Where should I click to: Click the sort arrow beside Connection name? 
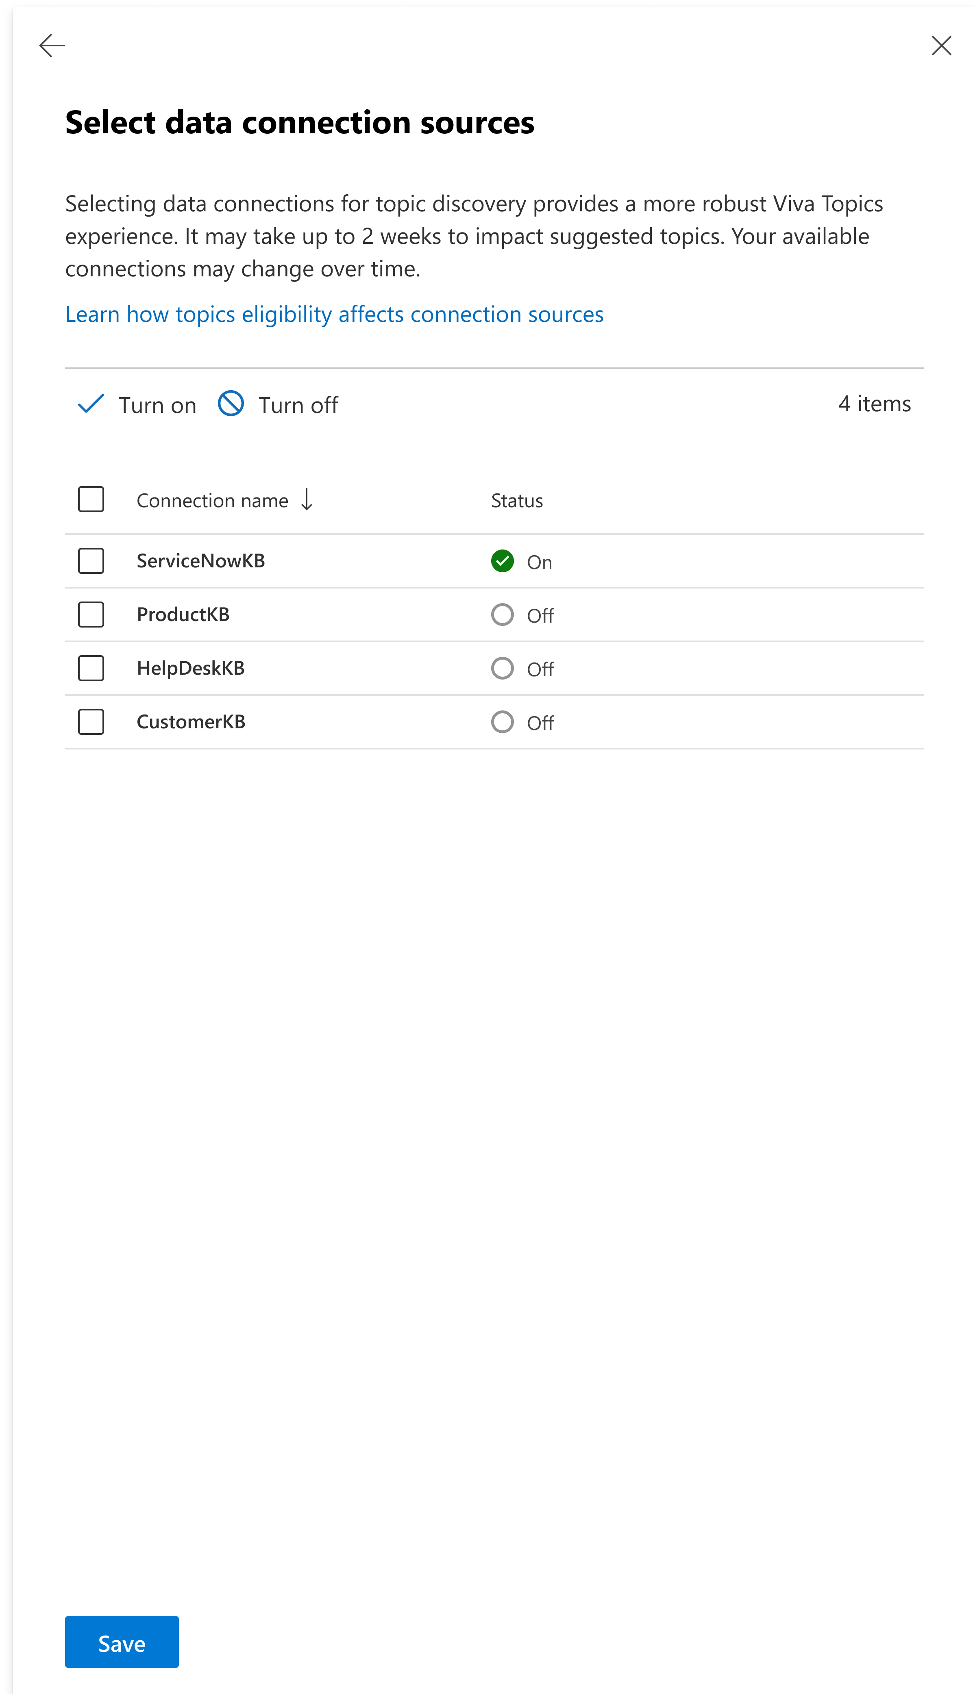307,499
